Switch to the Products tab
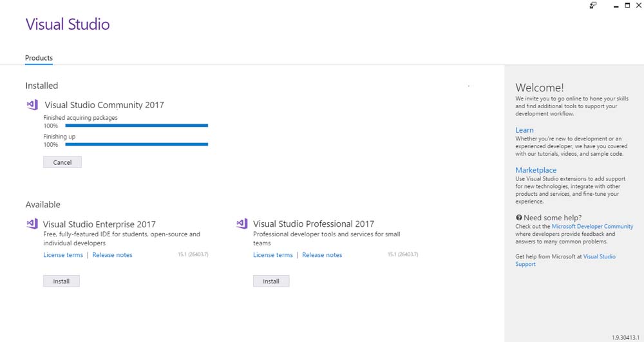644x342 pixels. 39,58
